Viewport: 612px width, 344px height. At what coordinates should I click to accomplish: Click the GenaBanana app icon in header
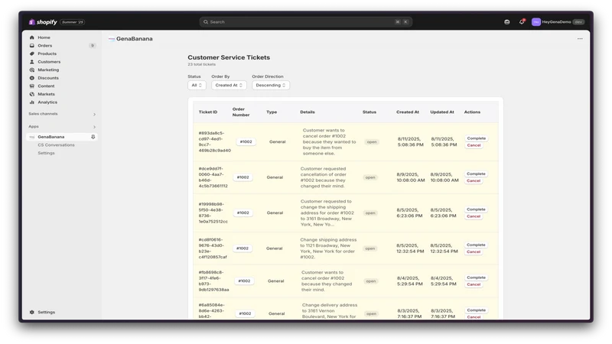[112, 39]
